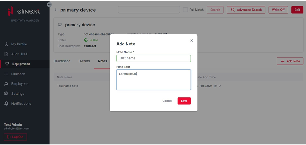Screen dimensions: 306x145
Task: Save the new note
Action: pos(184,101)
